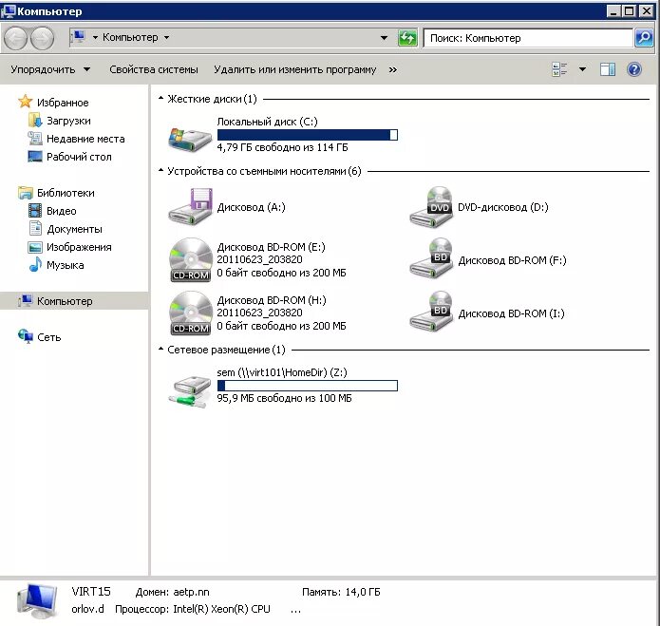Open arrow after Компьютер in breadcrumb

[167, 37]
